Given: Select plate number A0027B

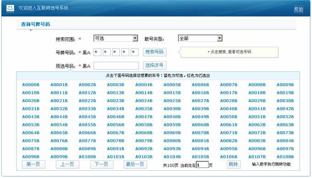Looking at the screenshot, I should 201,101.
